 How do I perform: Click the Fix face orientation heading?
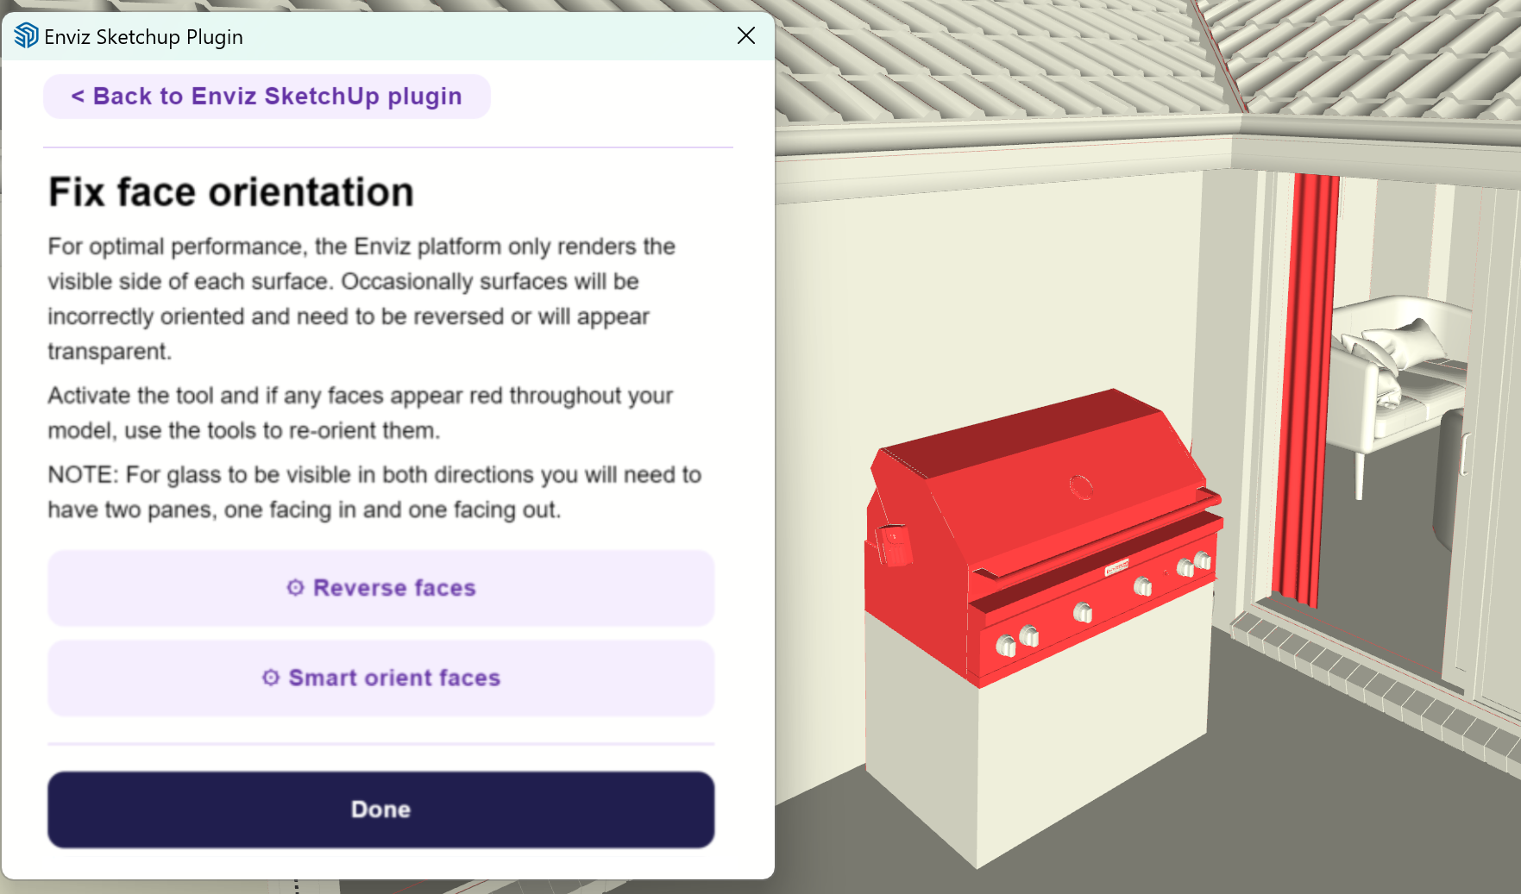tap(231, 192)
